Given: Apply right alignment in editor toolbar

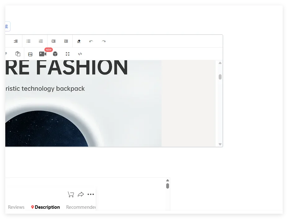Looking at the screenshot, I should (x=16, y=41).
